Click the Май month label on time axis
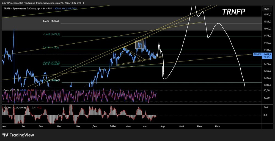The width and height of the screenshot is (275, 141). click(181, 126)
